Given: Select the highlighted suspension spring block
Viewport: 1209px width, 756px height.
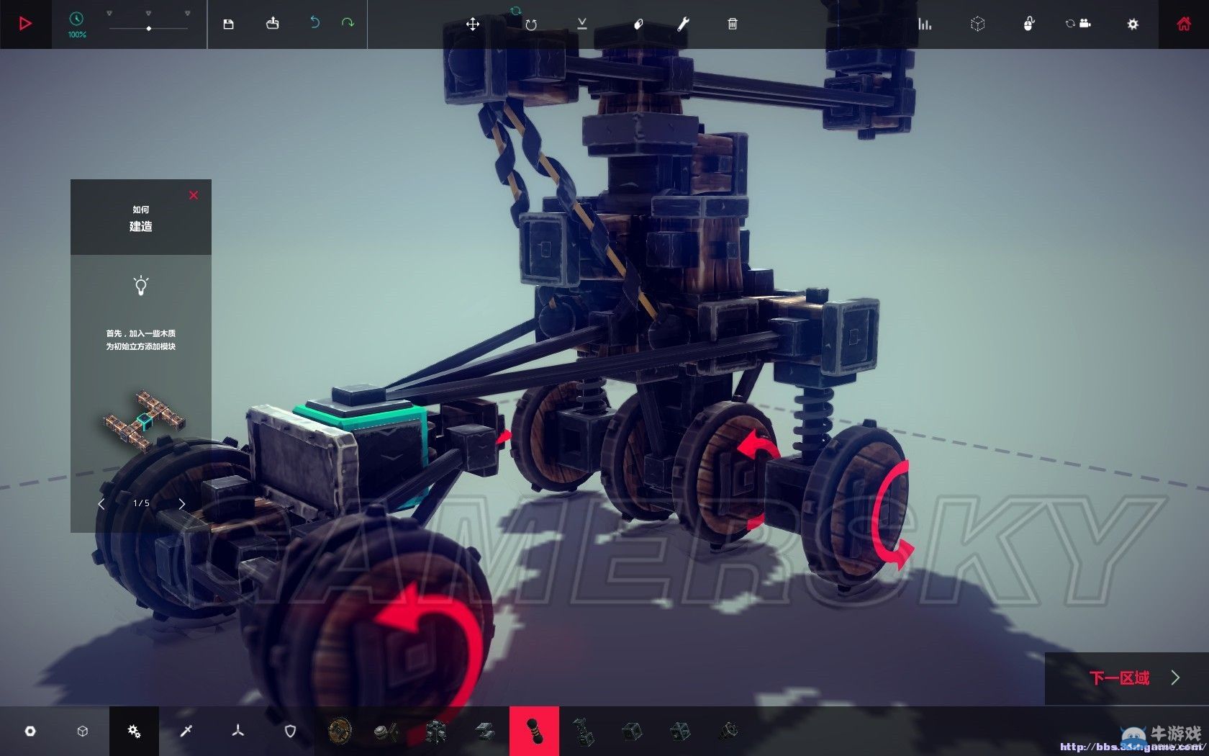Looking at the screenshot, I should 534,731.
